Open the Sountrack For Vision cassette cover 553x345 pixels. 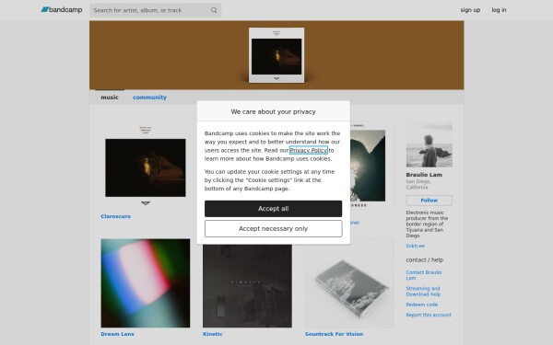click(349, 283)
